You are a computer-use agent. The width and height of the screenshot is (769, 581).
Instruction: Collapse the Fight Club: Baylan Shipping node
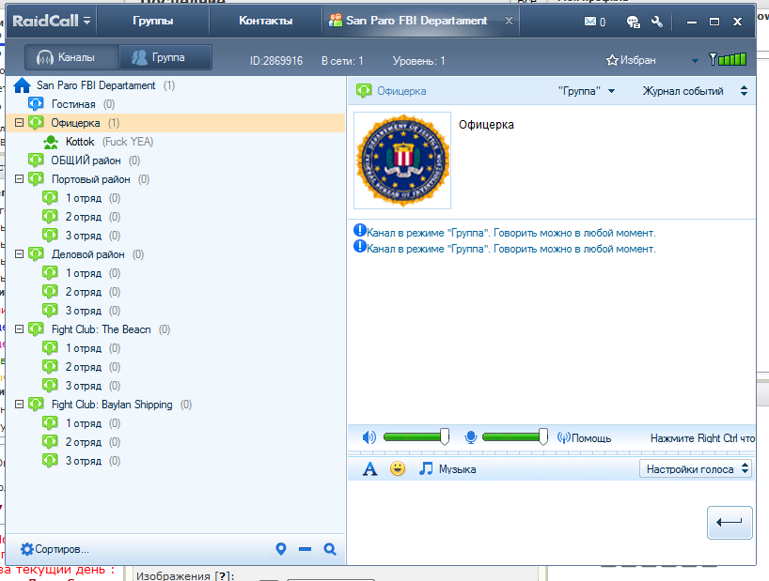[x=19, y=404]
